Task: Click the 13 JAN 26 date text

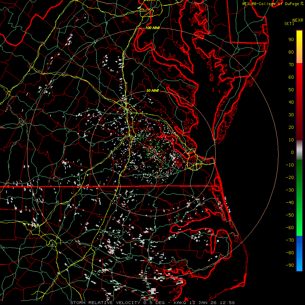Action: click(203, 303)
